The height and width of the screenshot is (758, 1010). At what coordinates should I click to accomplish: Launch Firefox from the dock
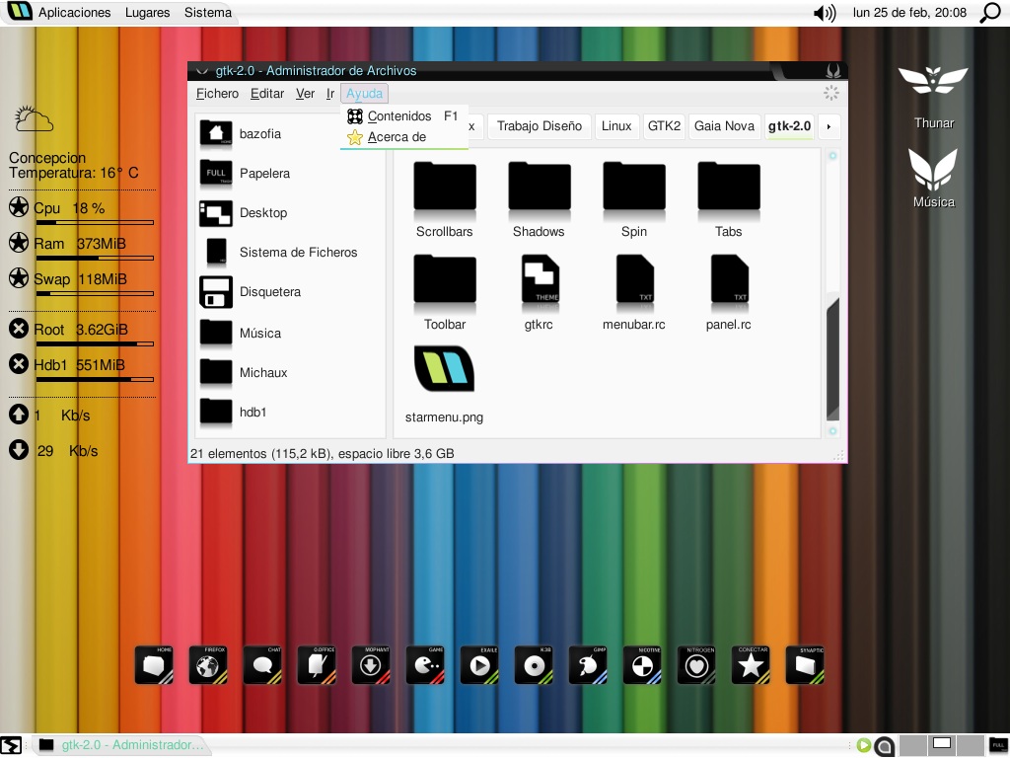[x=208, y=664]
